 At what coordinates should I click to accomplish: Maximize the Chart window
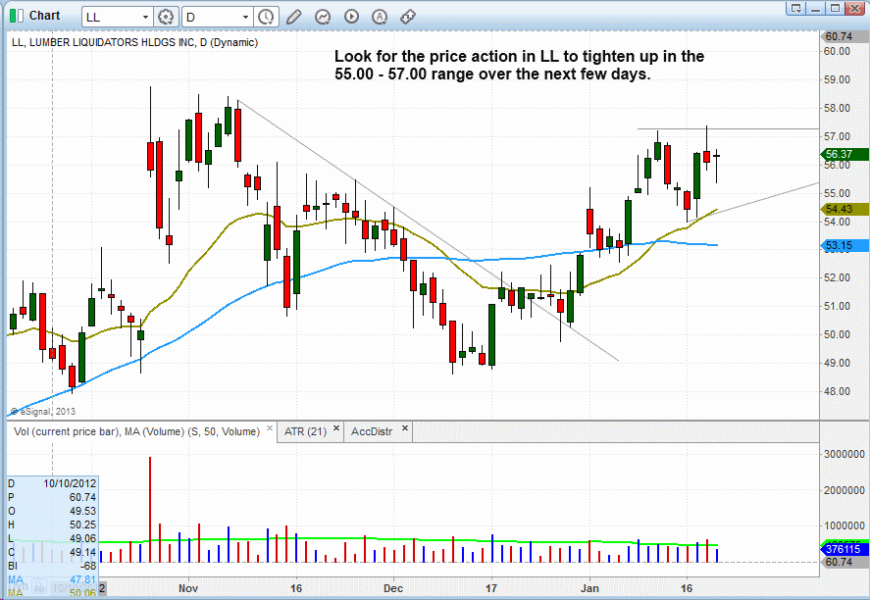pyautogui.click(x=834, y=8)
